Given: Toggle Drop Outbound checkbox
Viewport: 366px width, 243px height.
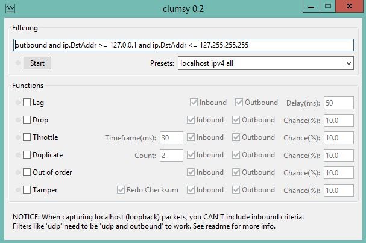Looking at the screenshot, I should [x=236, y=120].
